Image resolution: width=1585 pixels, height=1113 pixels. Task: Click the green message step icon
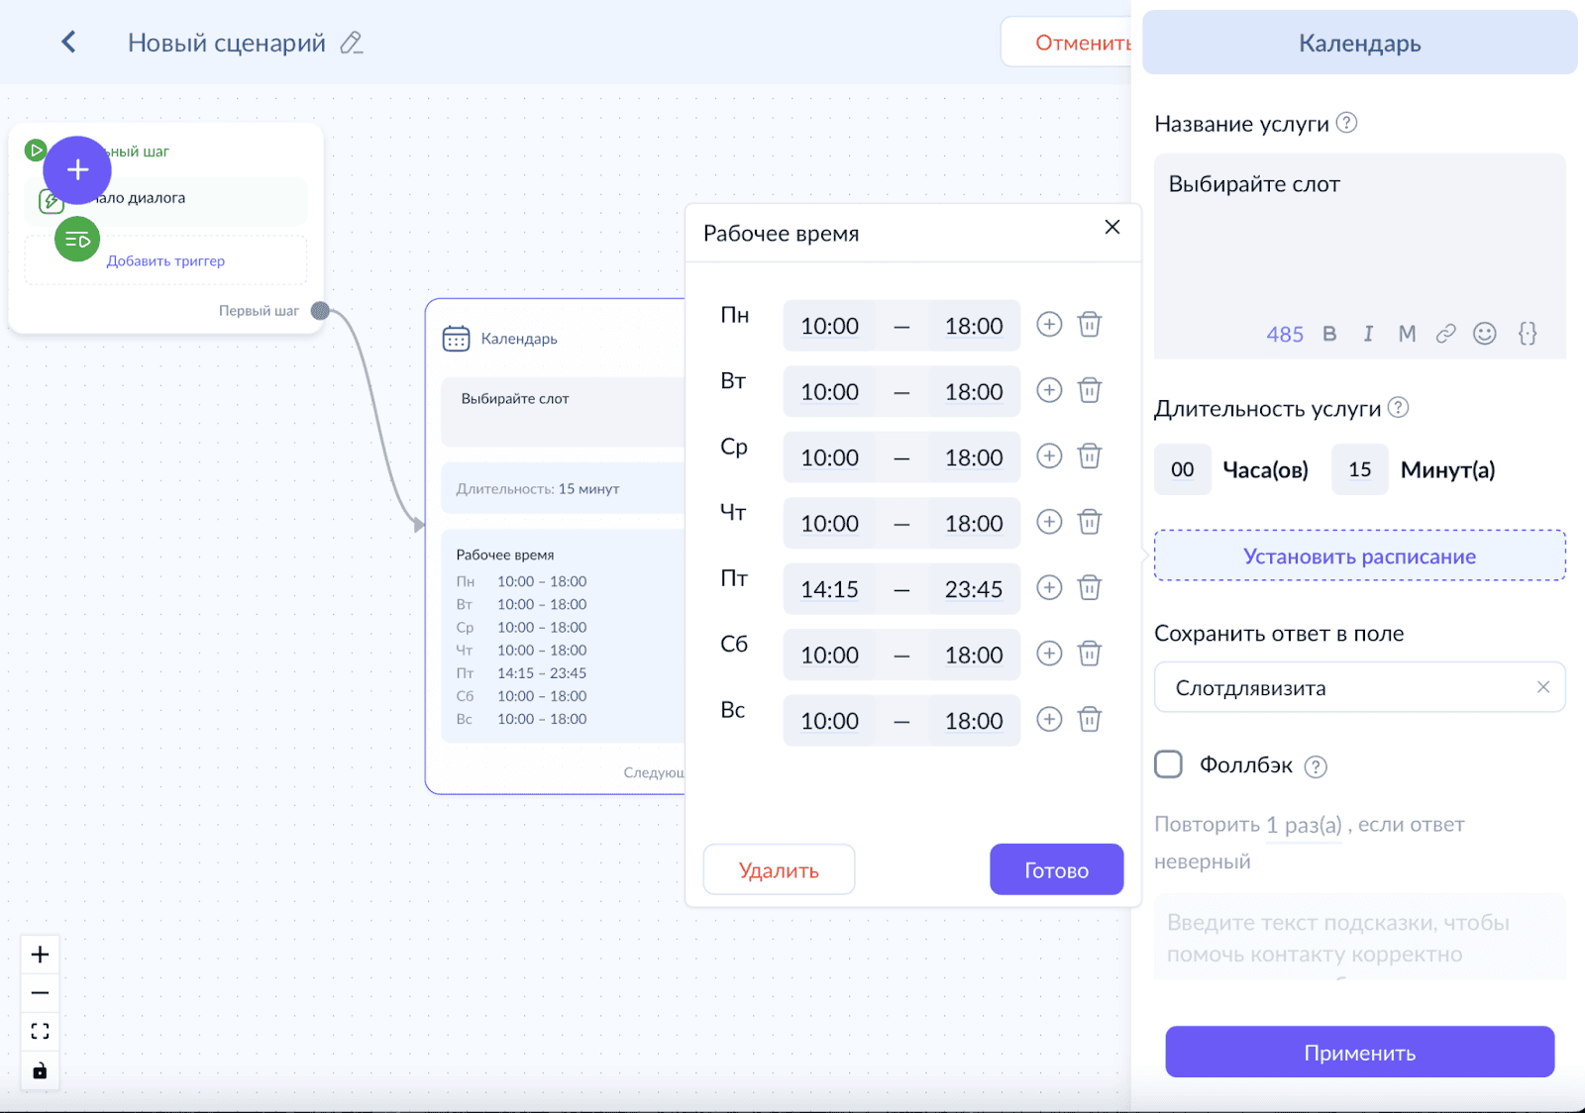(77, 240)
